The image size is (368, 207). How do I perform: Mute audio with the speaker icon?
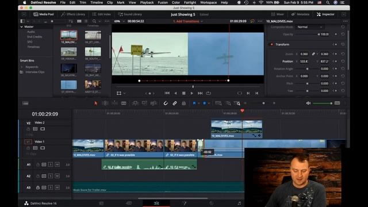[x=308, y=103]
